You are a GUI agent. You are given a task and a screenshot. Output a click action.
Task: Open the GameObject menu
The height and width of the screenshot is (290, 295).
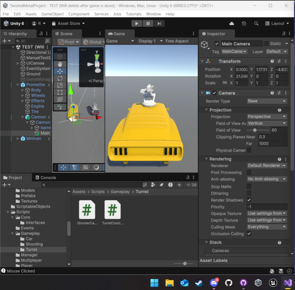click(x=53, y=14)
